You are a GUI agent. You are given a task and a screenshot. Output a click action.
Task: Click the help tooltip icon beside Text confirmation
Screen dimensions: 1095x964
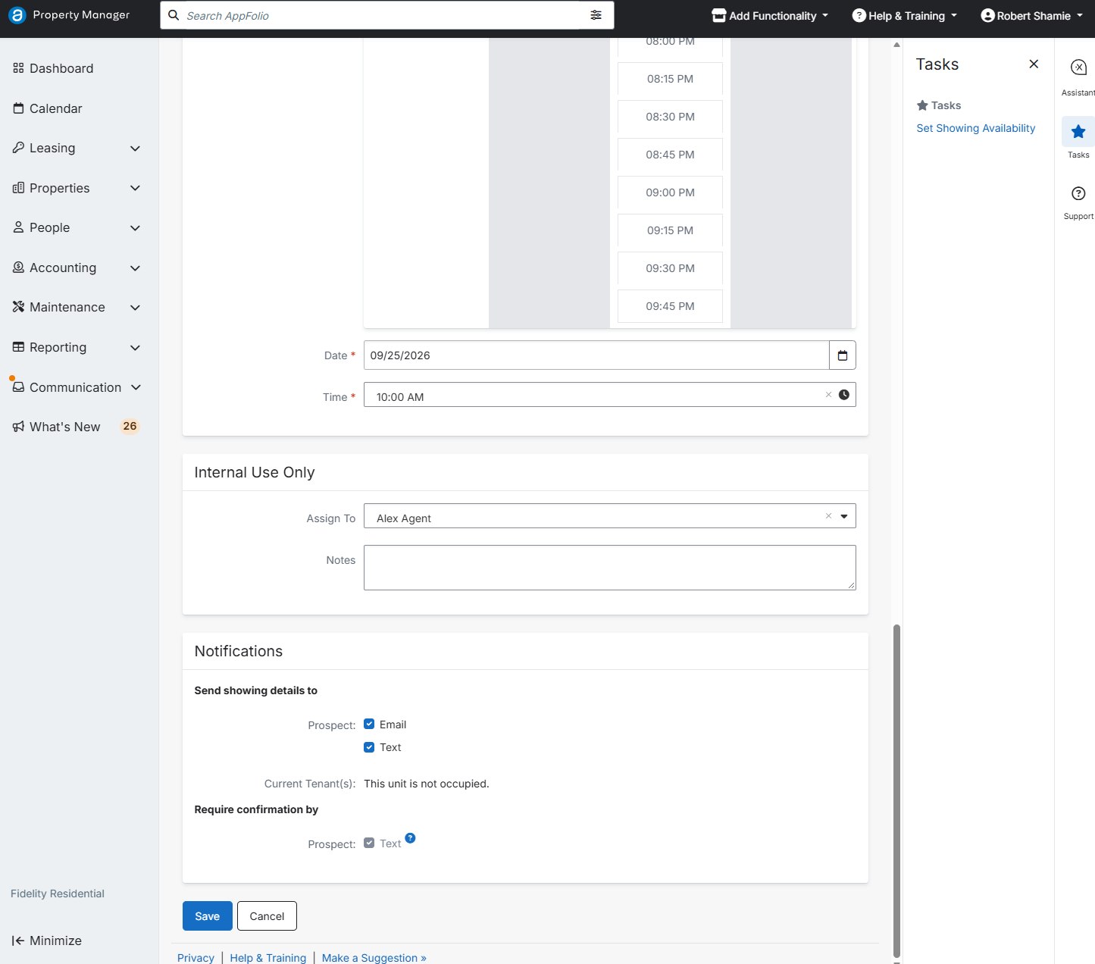[410, 838]
